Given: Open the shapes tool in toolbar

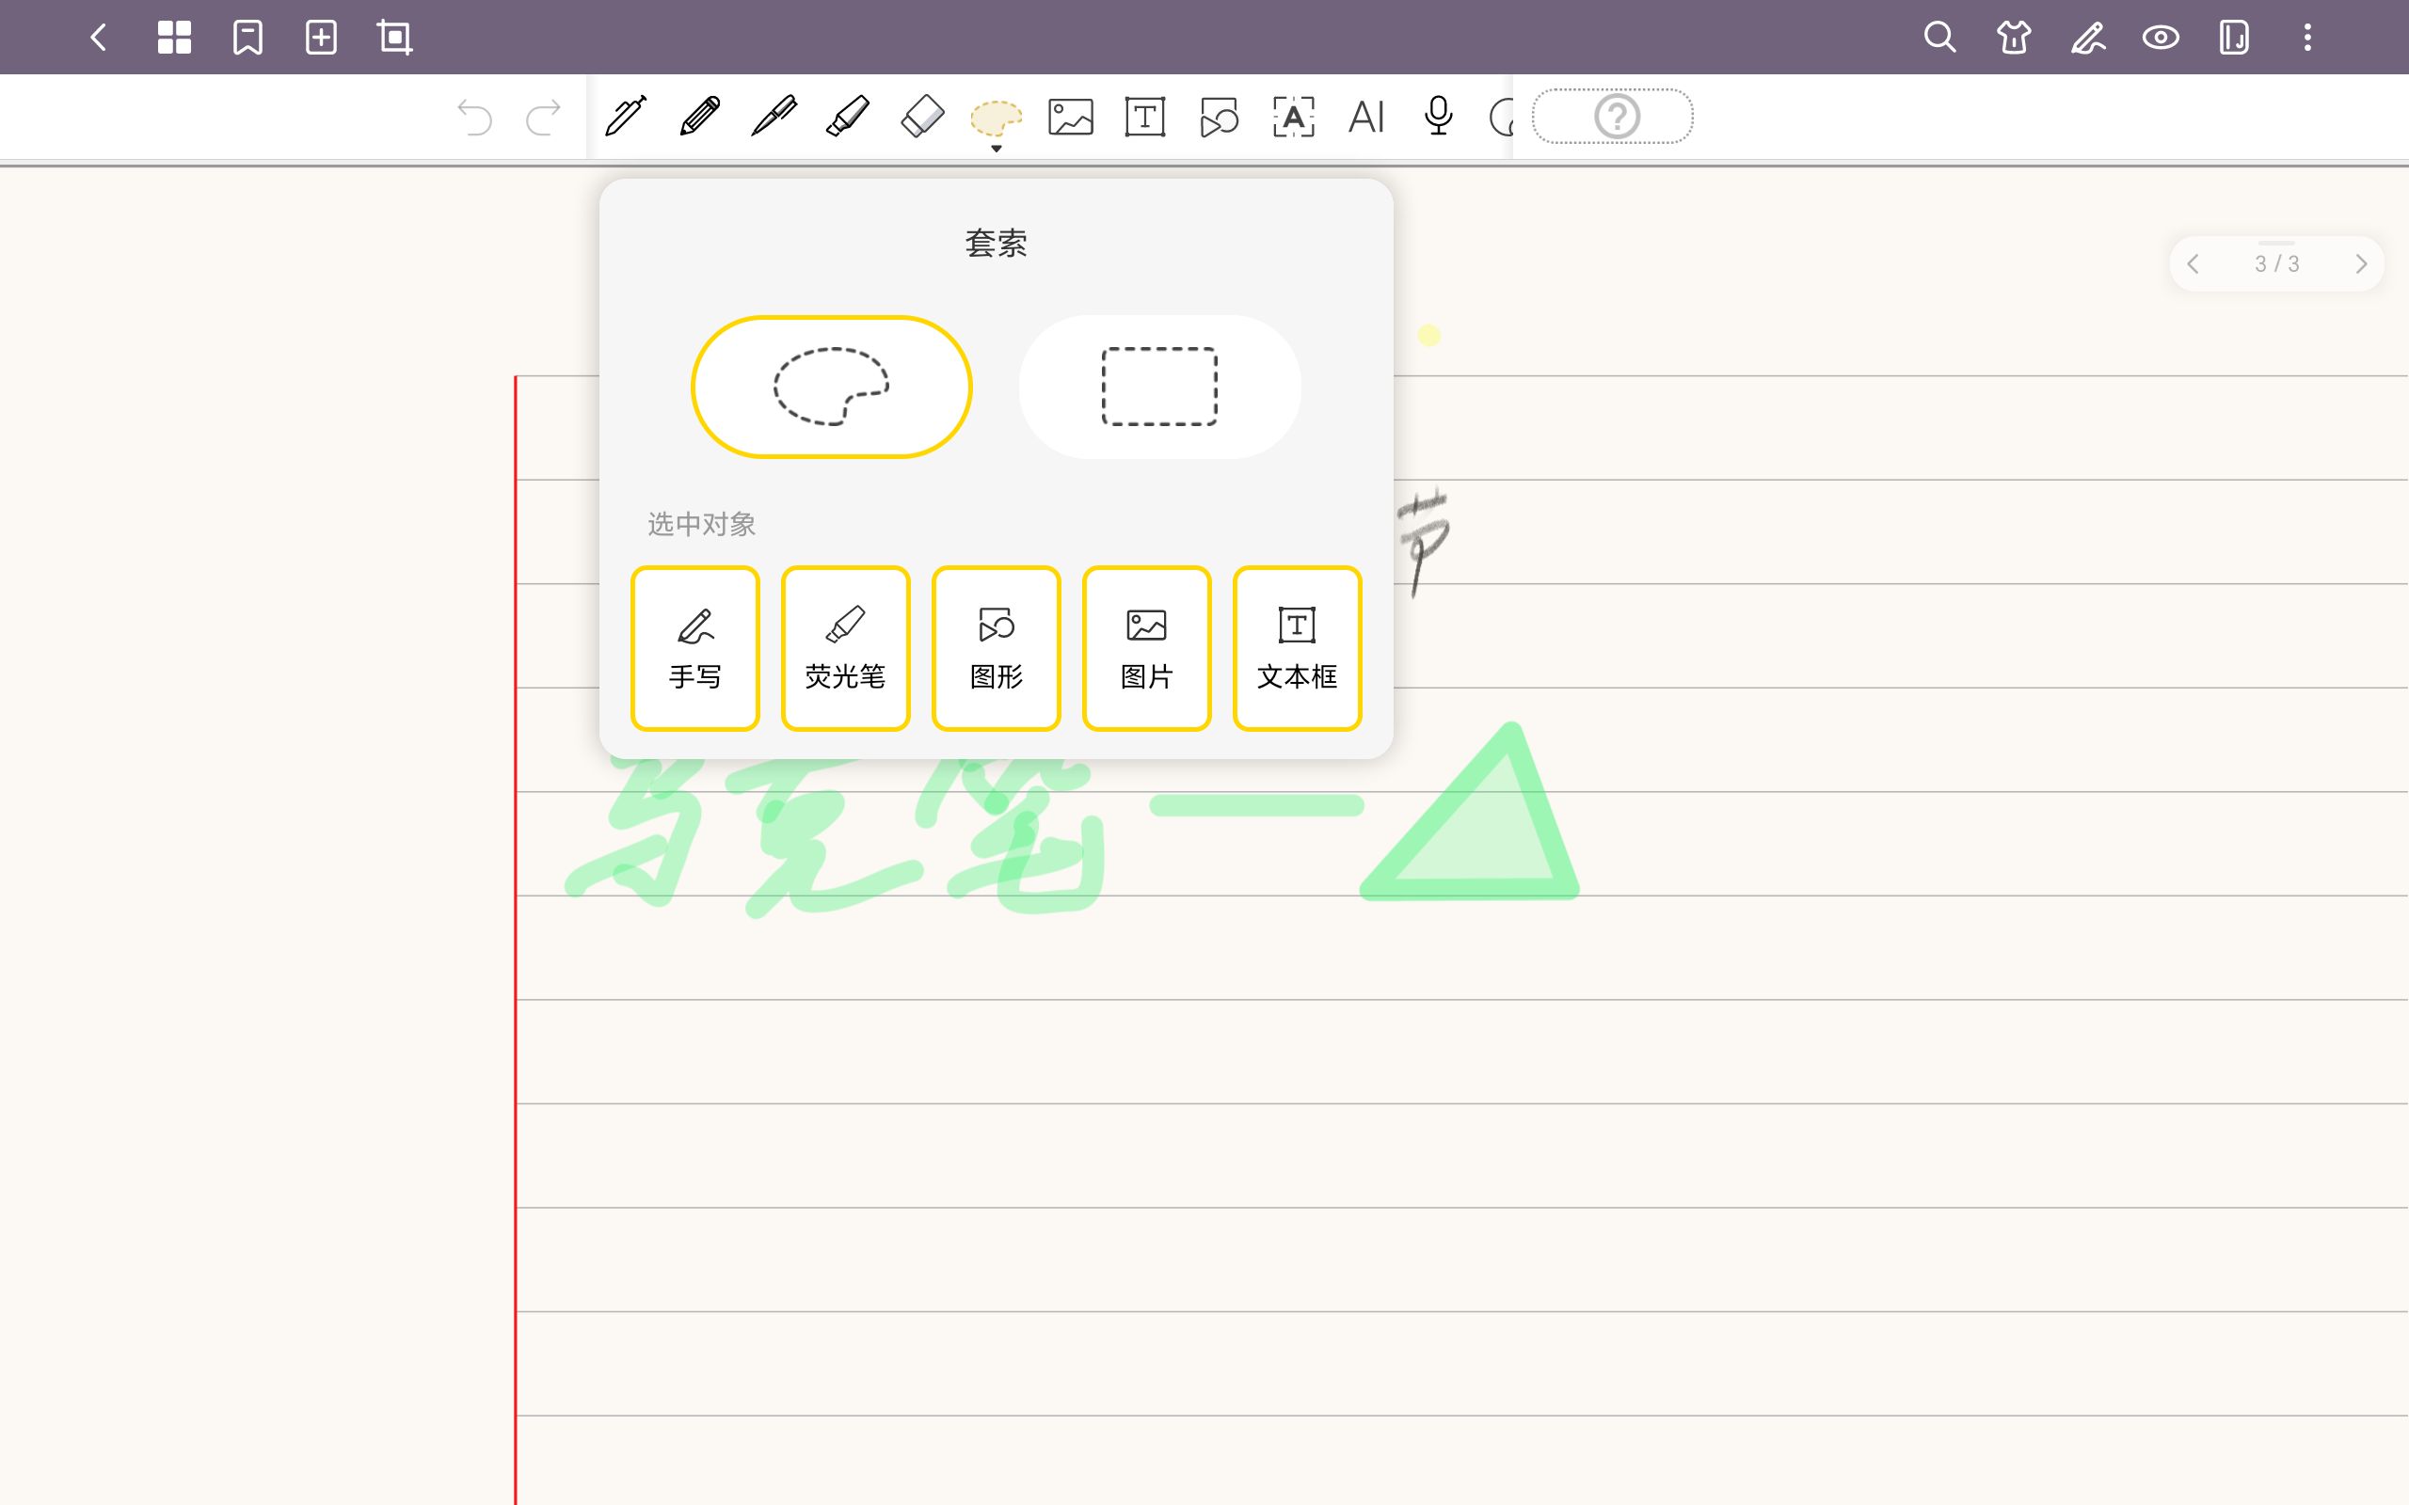Looking at the screenshot, I should 1219,117.
